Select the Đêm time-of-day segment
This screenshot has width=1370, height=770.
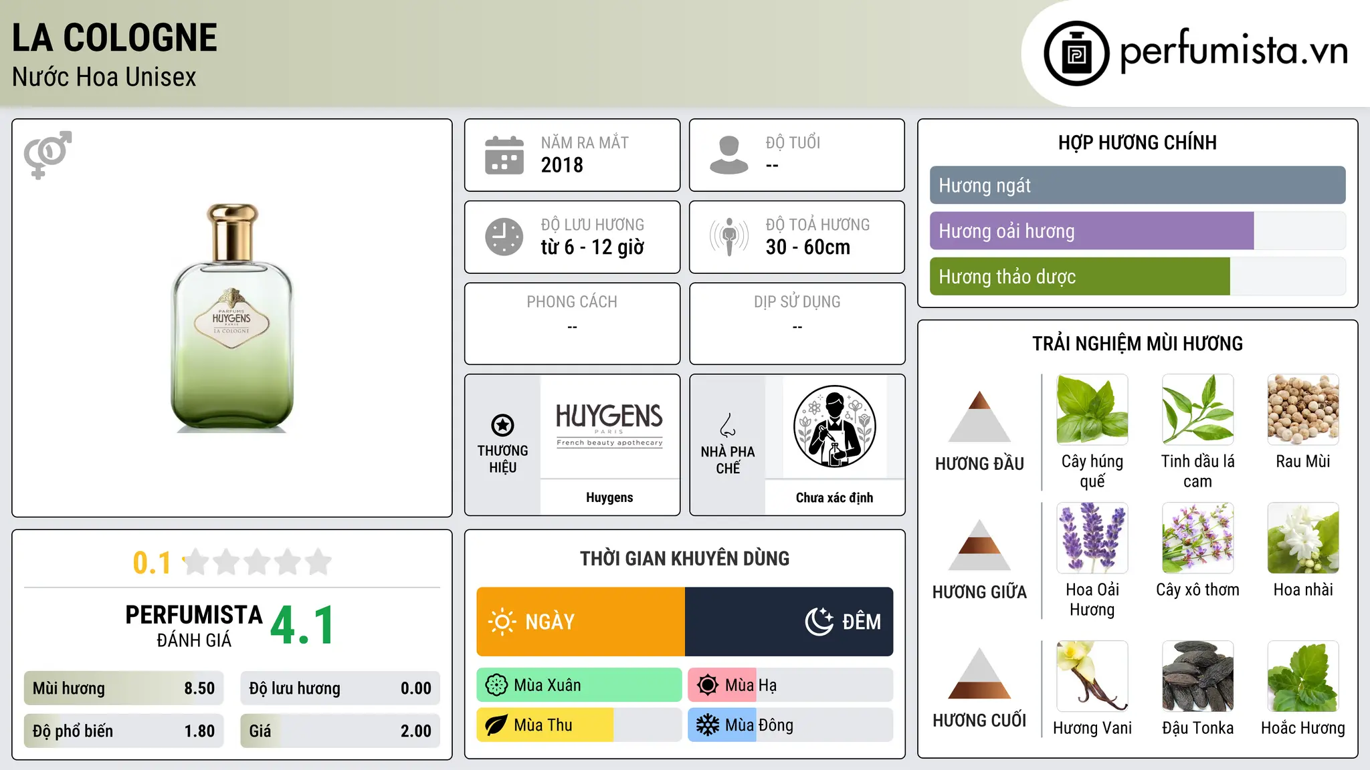click(789, 622)
